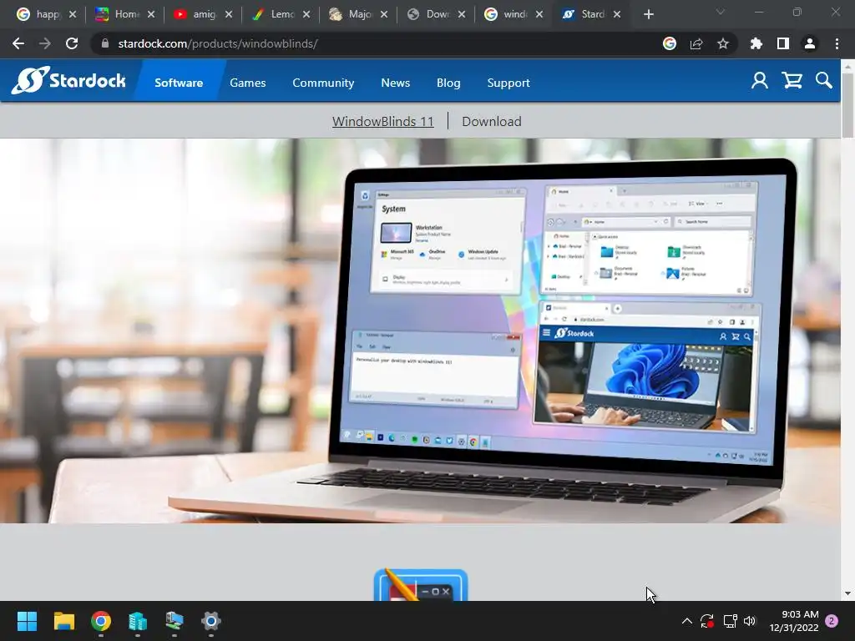Image resolution: width=855 pixels, height=641 pixels.
Task: Click the site search magnifier icon
Action: 824,81
